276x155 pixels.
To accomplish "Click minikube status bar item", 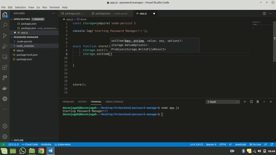I will tap(46, 145).
